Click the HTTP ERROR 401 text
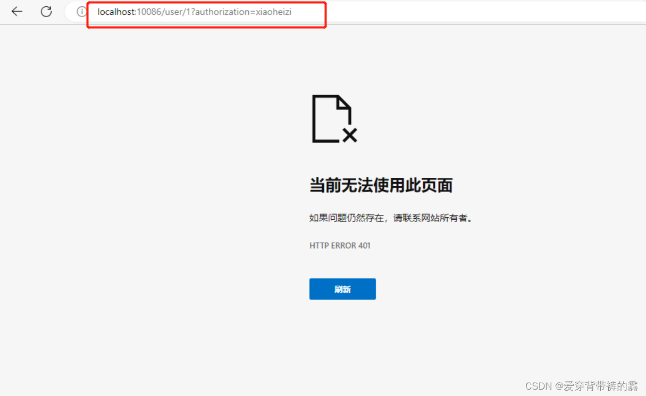 (340, 245)
